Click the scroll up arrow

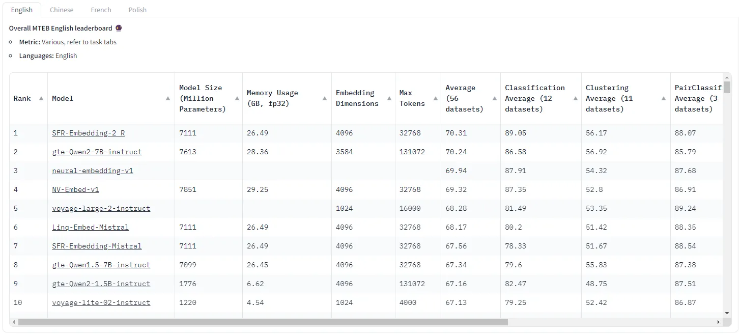click(x=727, y=76)
